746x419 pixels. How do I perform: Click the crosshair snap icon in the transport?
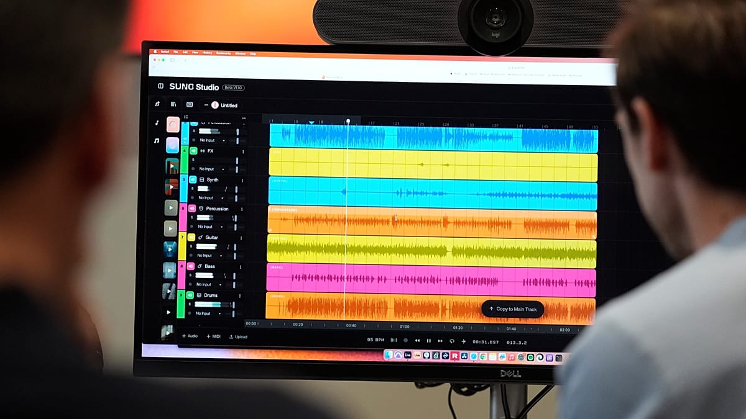click(x=463, y=341)
